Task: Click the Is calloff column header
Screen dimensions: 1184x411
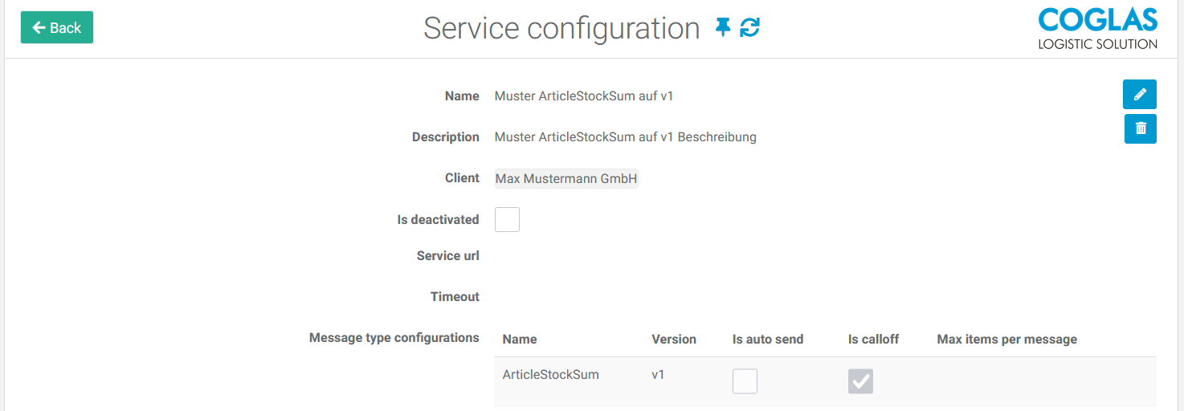Action: pos(873,339)
